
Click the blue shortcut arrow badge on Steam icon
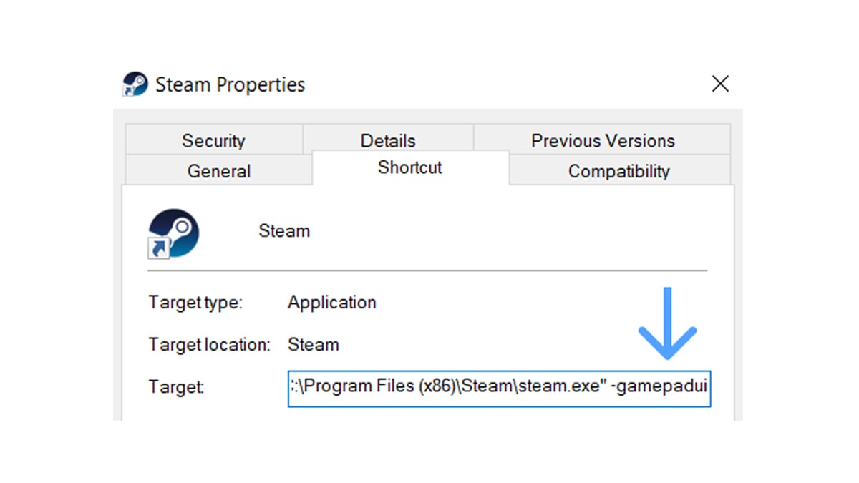(160, 248)
